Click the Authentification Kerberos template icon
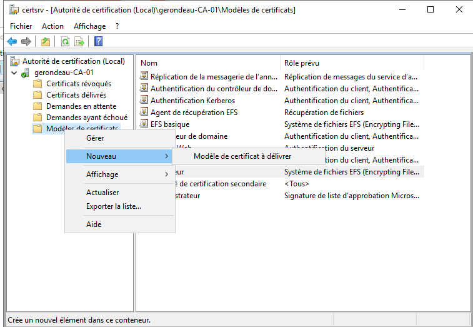Image resolution: width=473 pixels, height=327 pixels. pyautogui.click(x=144, y=101)
